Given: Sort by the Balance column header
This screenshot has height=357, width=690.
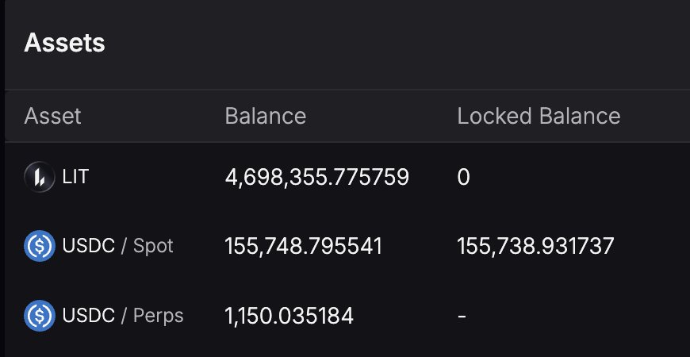Looking at the screenshot, I should pyautogui.click(x=266, y=117).
